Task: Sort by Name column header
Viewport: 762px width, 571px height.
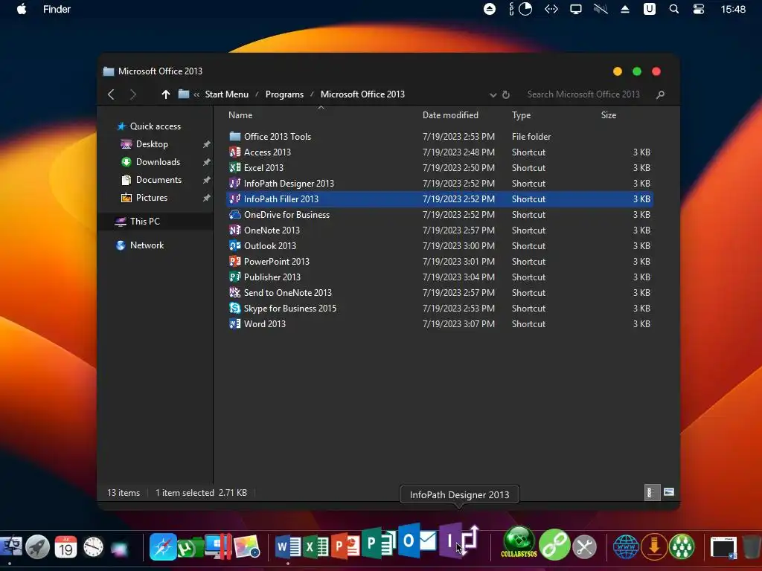Action: point(240,115)
